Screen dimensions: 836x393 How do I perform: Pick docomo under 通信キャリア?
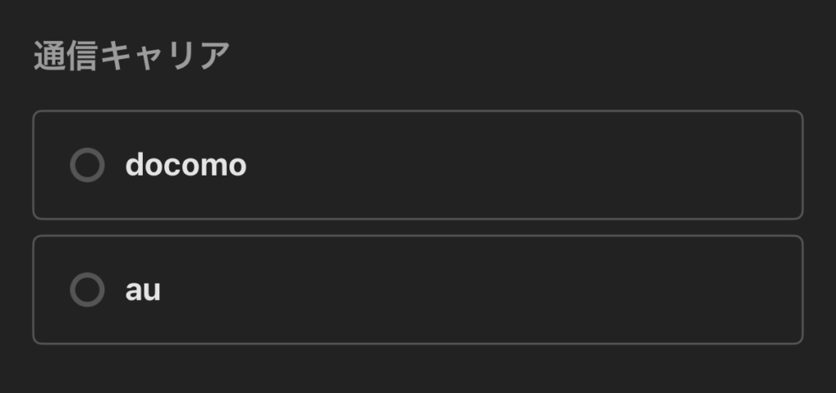87,165
